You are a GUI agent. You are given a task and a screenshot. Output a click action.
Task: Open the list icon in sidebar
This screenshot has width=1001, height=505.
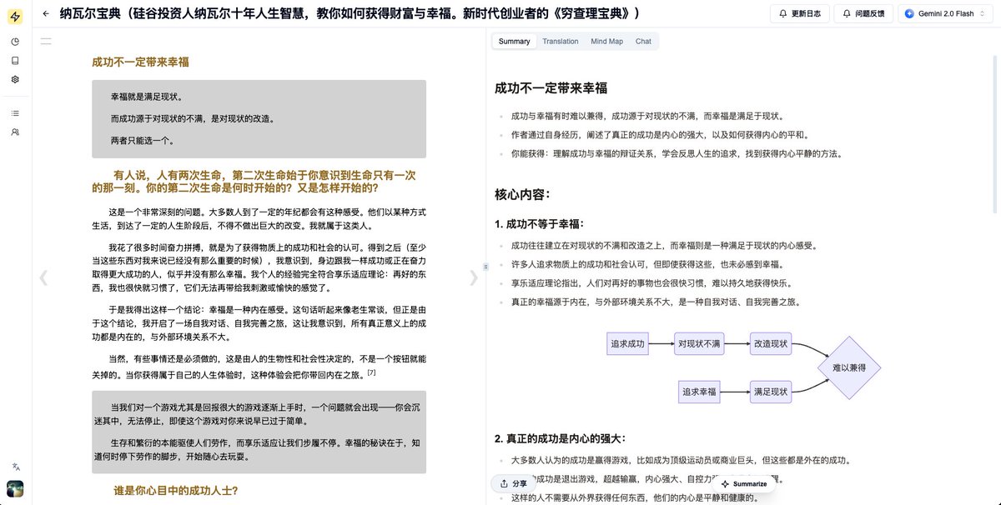pyautogui.click(x=15, y=112)
